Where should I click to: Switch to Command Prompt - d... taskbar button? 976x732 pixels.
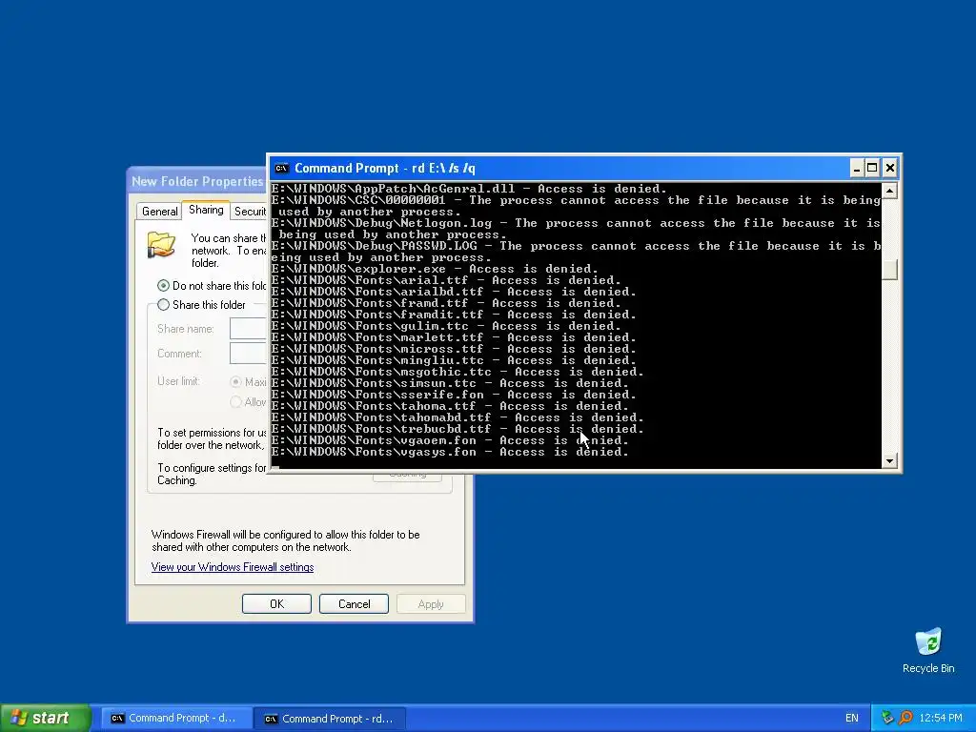(x=176, y=718)
